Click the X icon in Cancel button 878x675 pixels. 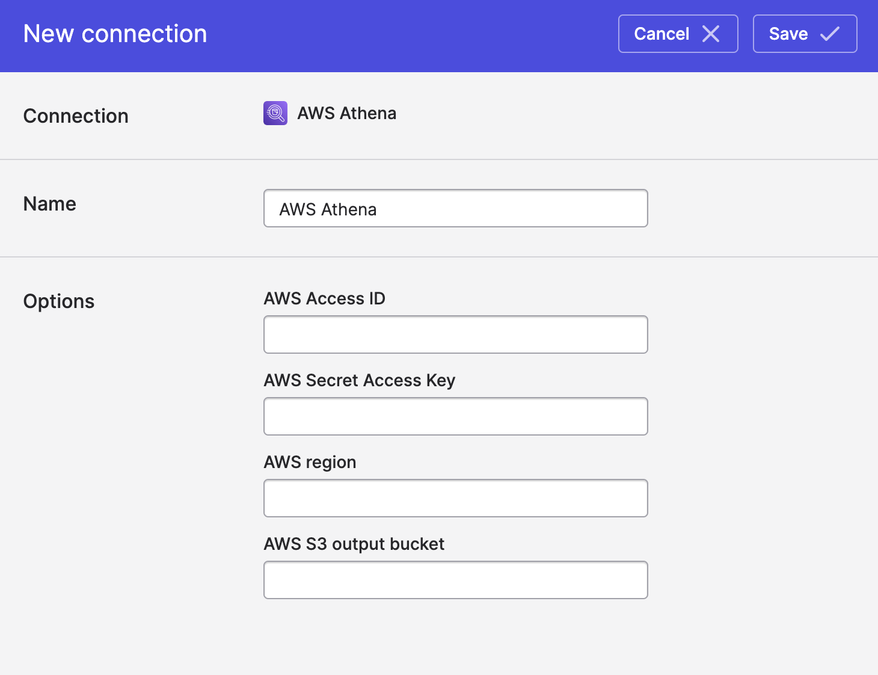[x=711, y=34]
